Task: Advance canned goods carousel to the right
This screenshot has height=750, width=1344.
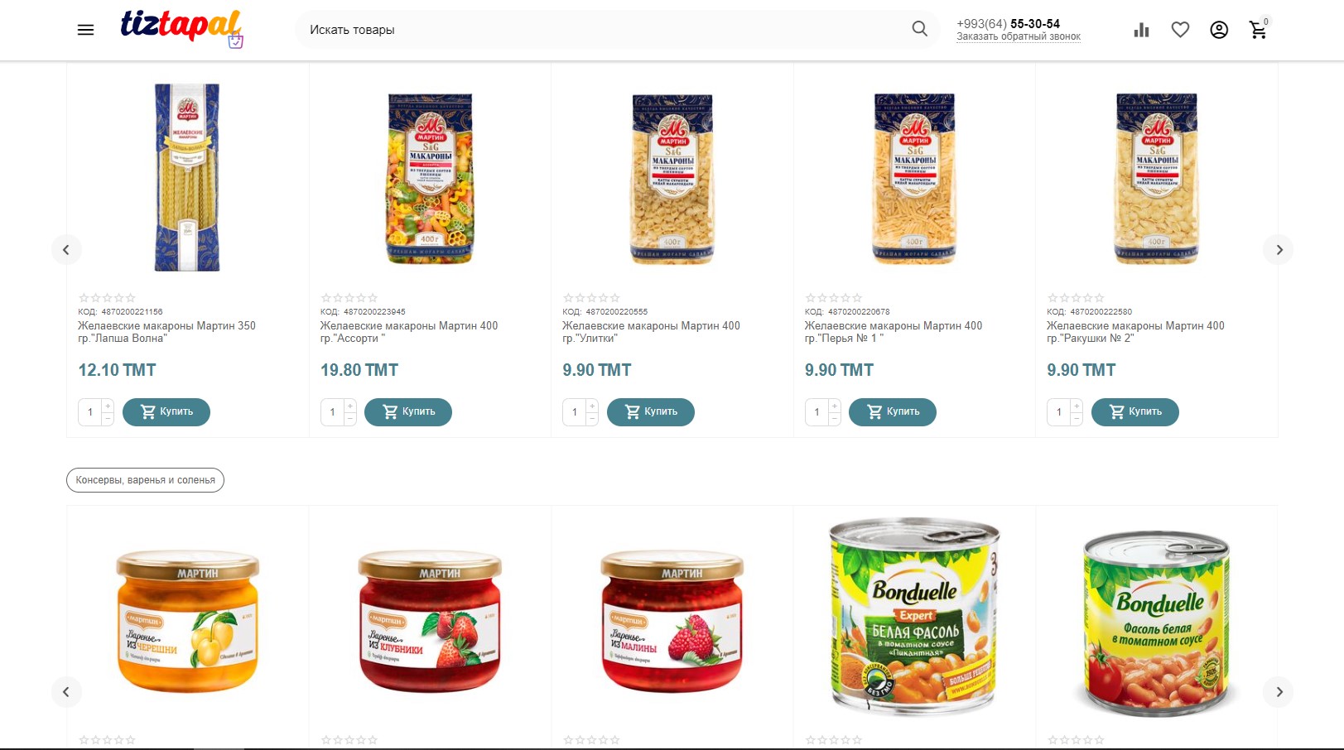Action: tap(1279, 691)
